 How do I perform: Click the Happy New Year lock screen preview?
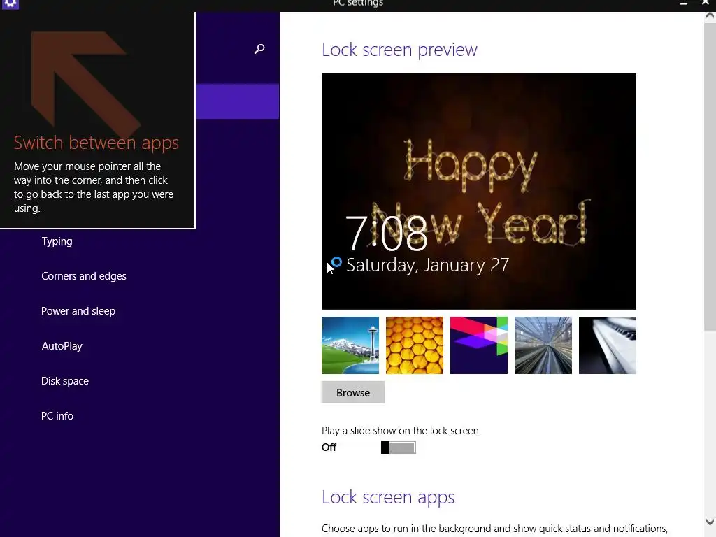click(478, 192)
